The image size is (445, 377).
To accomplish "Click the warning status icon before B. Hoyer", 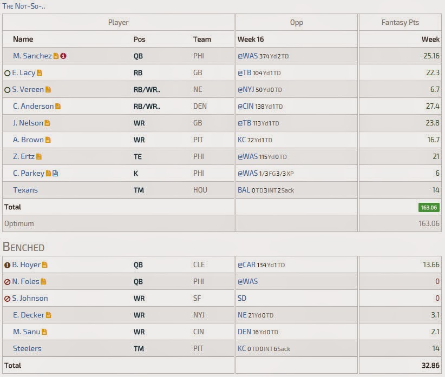I will pos(8,266).
